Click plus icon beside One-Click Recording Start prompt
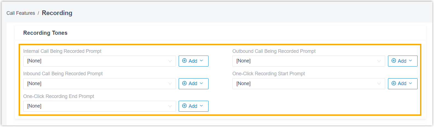 (394, 83)
